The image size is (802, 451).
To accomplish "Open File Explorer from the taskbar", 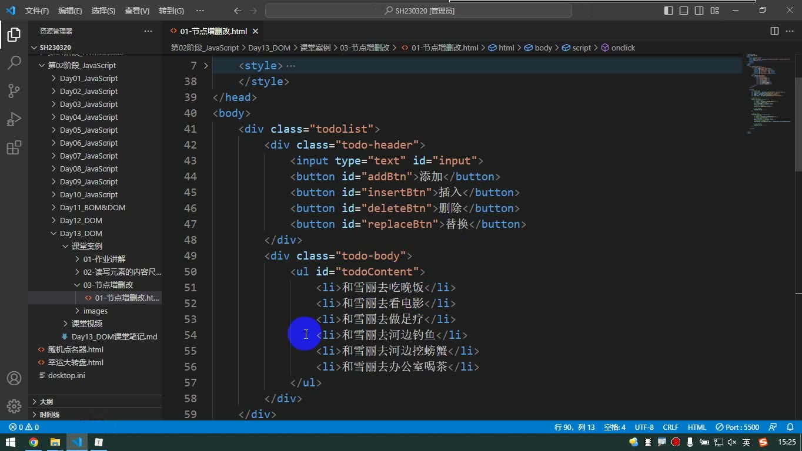I will point(55,442).
